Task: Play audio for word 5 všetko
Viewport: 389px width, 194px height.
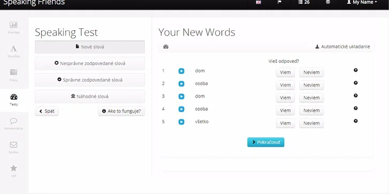Action: (181, 122)
